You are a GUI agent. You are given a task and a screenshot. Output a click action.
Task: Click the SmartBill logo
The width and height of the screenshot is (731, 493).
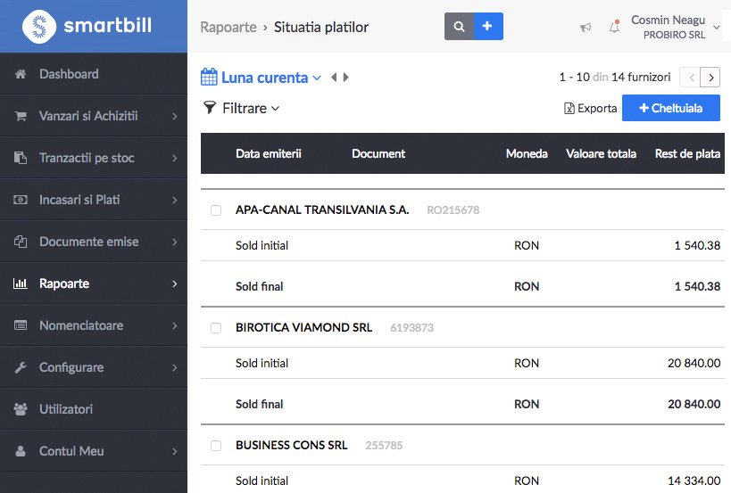[x=87, y=26]
